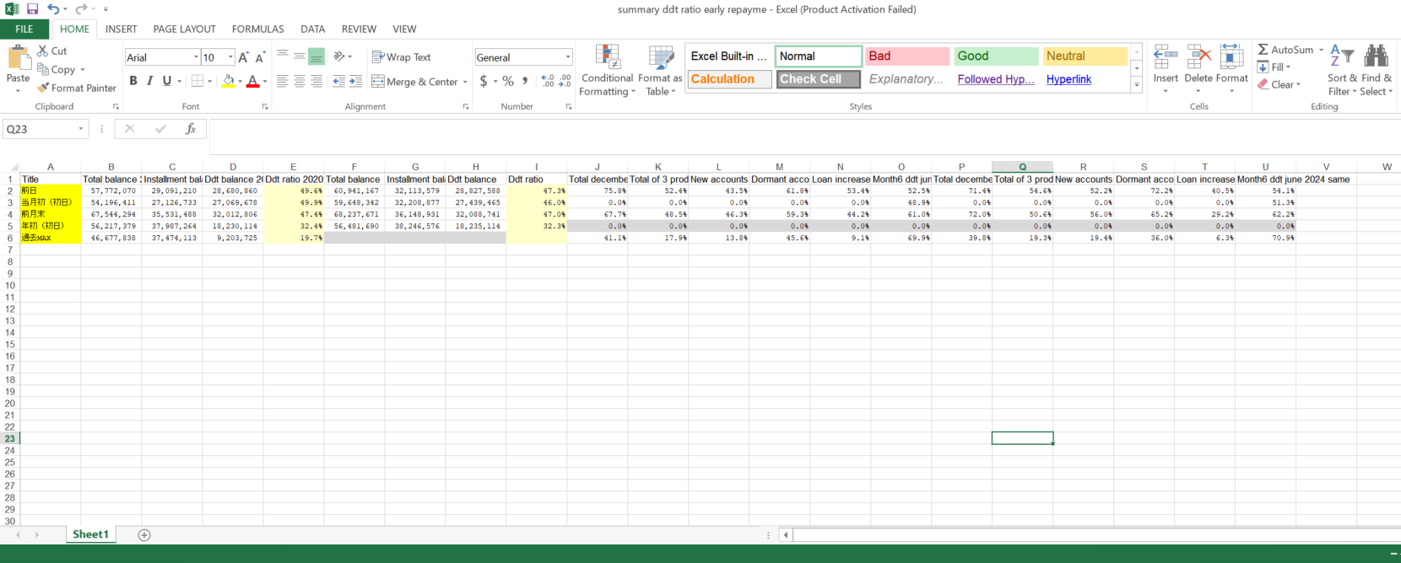Viewport: 1401px width, 563px height.
Task: Toggle align text right
Action: click(x=316, y=81)
